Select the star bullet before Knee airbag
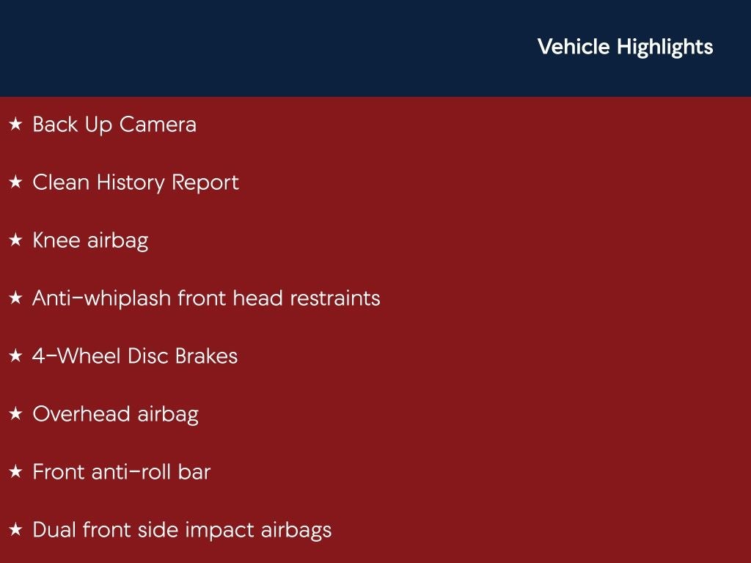Image resolution: width=751 pixels, height=563 pixels. (15, 241)
